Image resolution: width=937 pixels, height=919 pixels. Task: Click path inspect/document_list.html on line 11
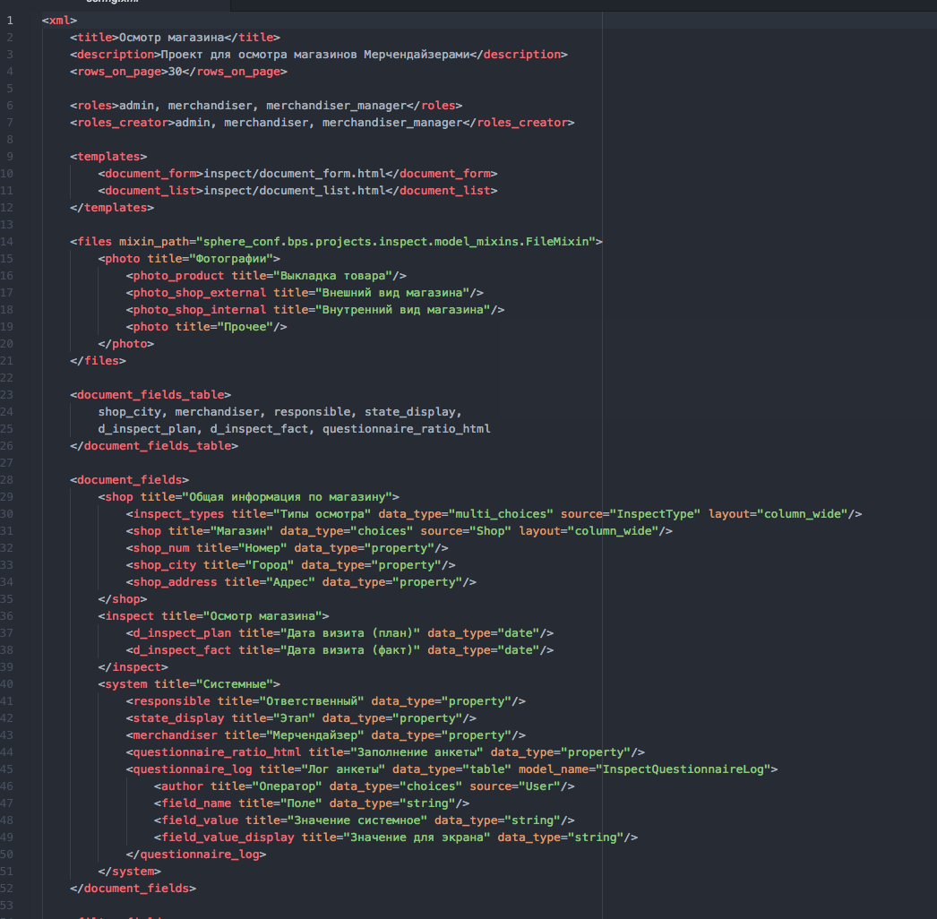point(295,191)
